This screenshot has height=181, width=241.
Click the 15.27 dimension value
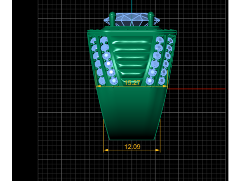pyautogui.click(x=132, y=83)
